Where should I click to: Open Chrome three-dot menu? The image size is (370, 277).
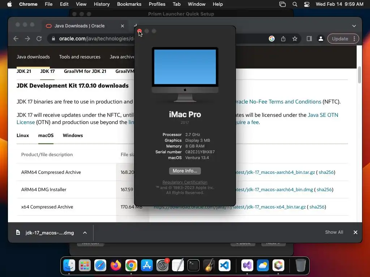click(354, 39)
